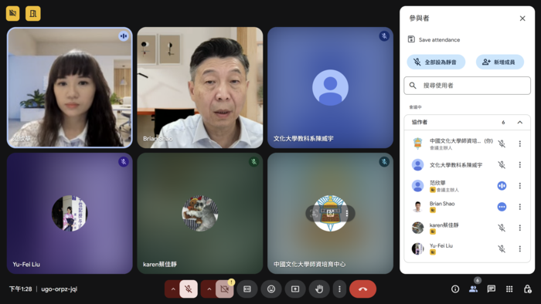Open more options for Yu-Fei Liu row
Viewport: 541px width, 304px height.
pos(520,249)
